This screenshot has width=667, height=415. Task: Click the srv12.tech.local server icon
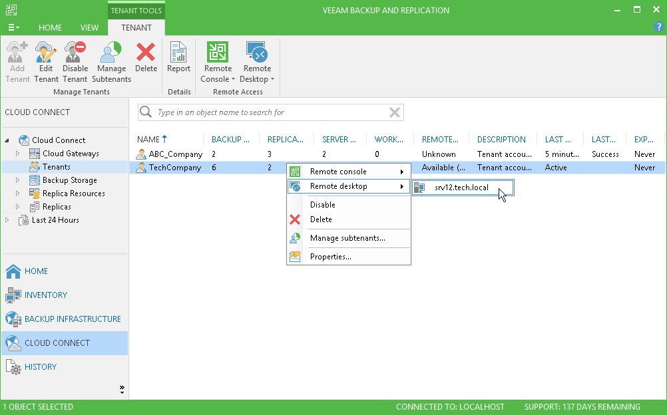tap(419, 188)
